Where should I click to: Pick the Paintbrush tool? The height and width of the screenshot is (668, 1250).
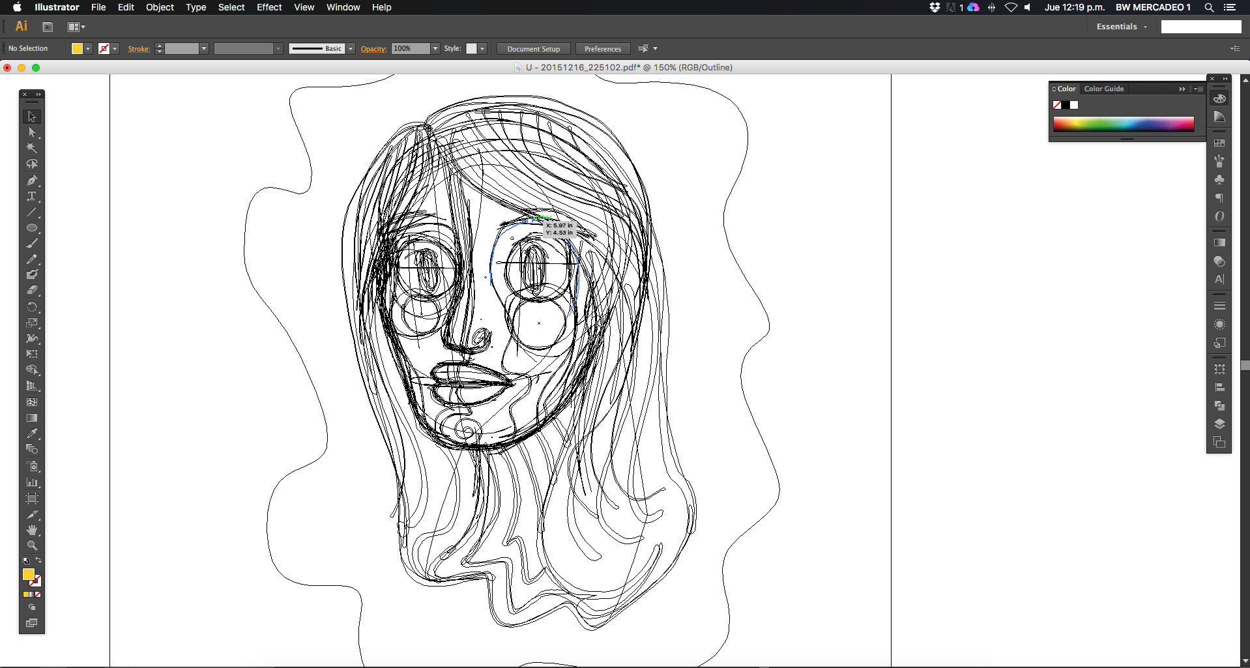coord(31,244)
